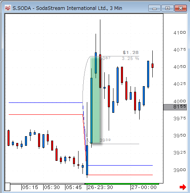190x193 pixels.
Task: Click the 3938 lower price label
Action: coord(105,140)
